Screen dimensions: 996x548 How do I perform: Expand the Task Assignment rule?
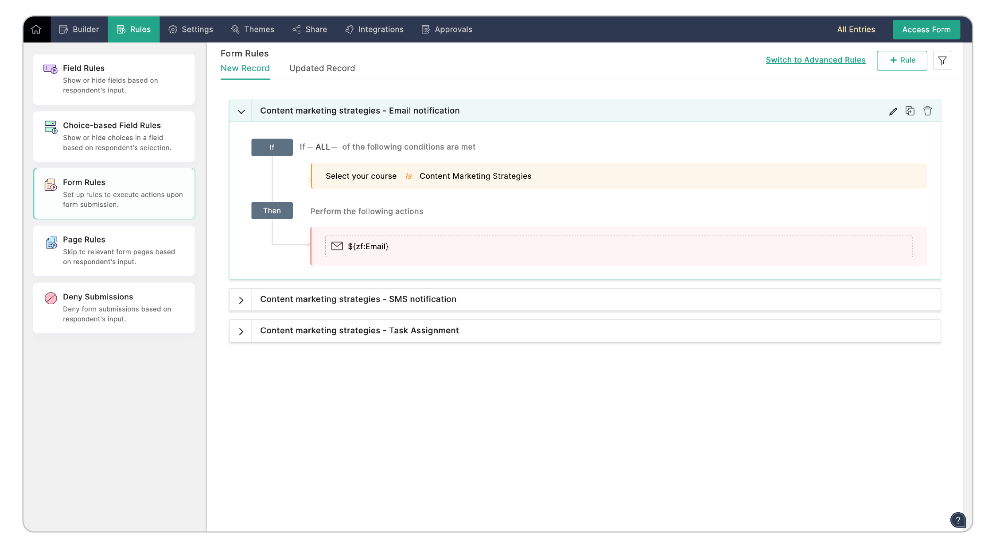(241, 331)
